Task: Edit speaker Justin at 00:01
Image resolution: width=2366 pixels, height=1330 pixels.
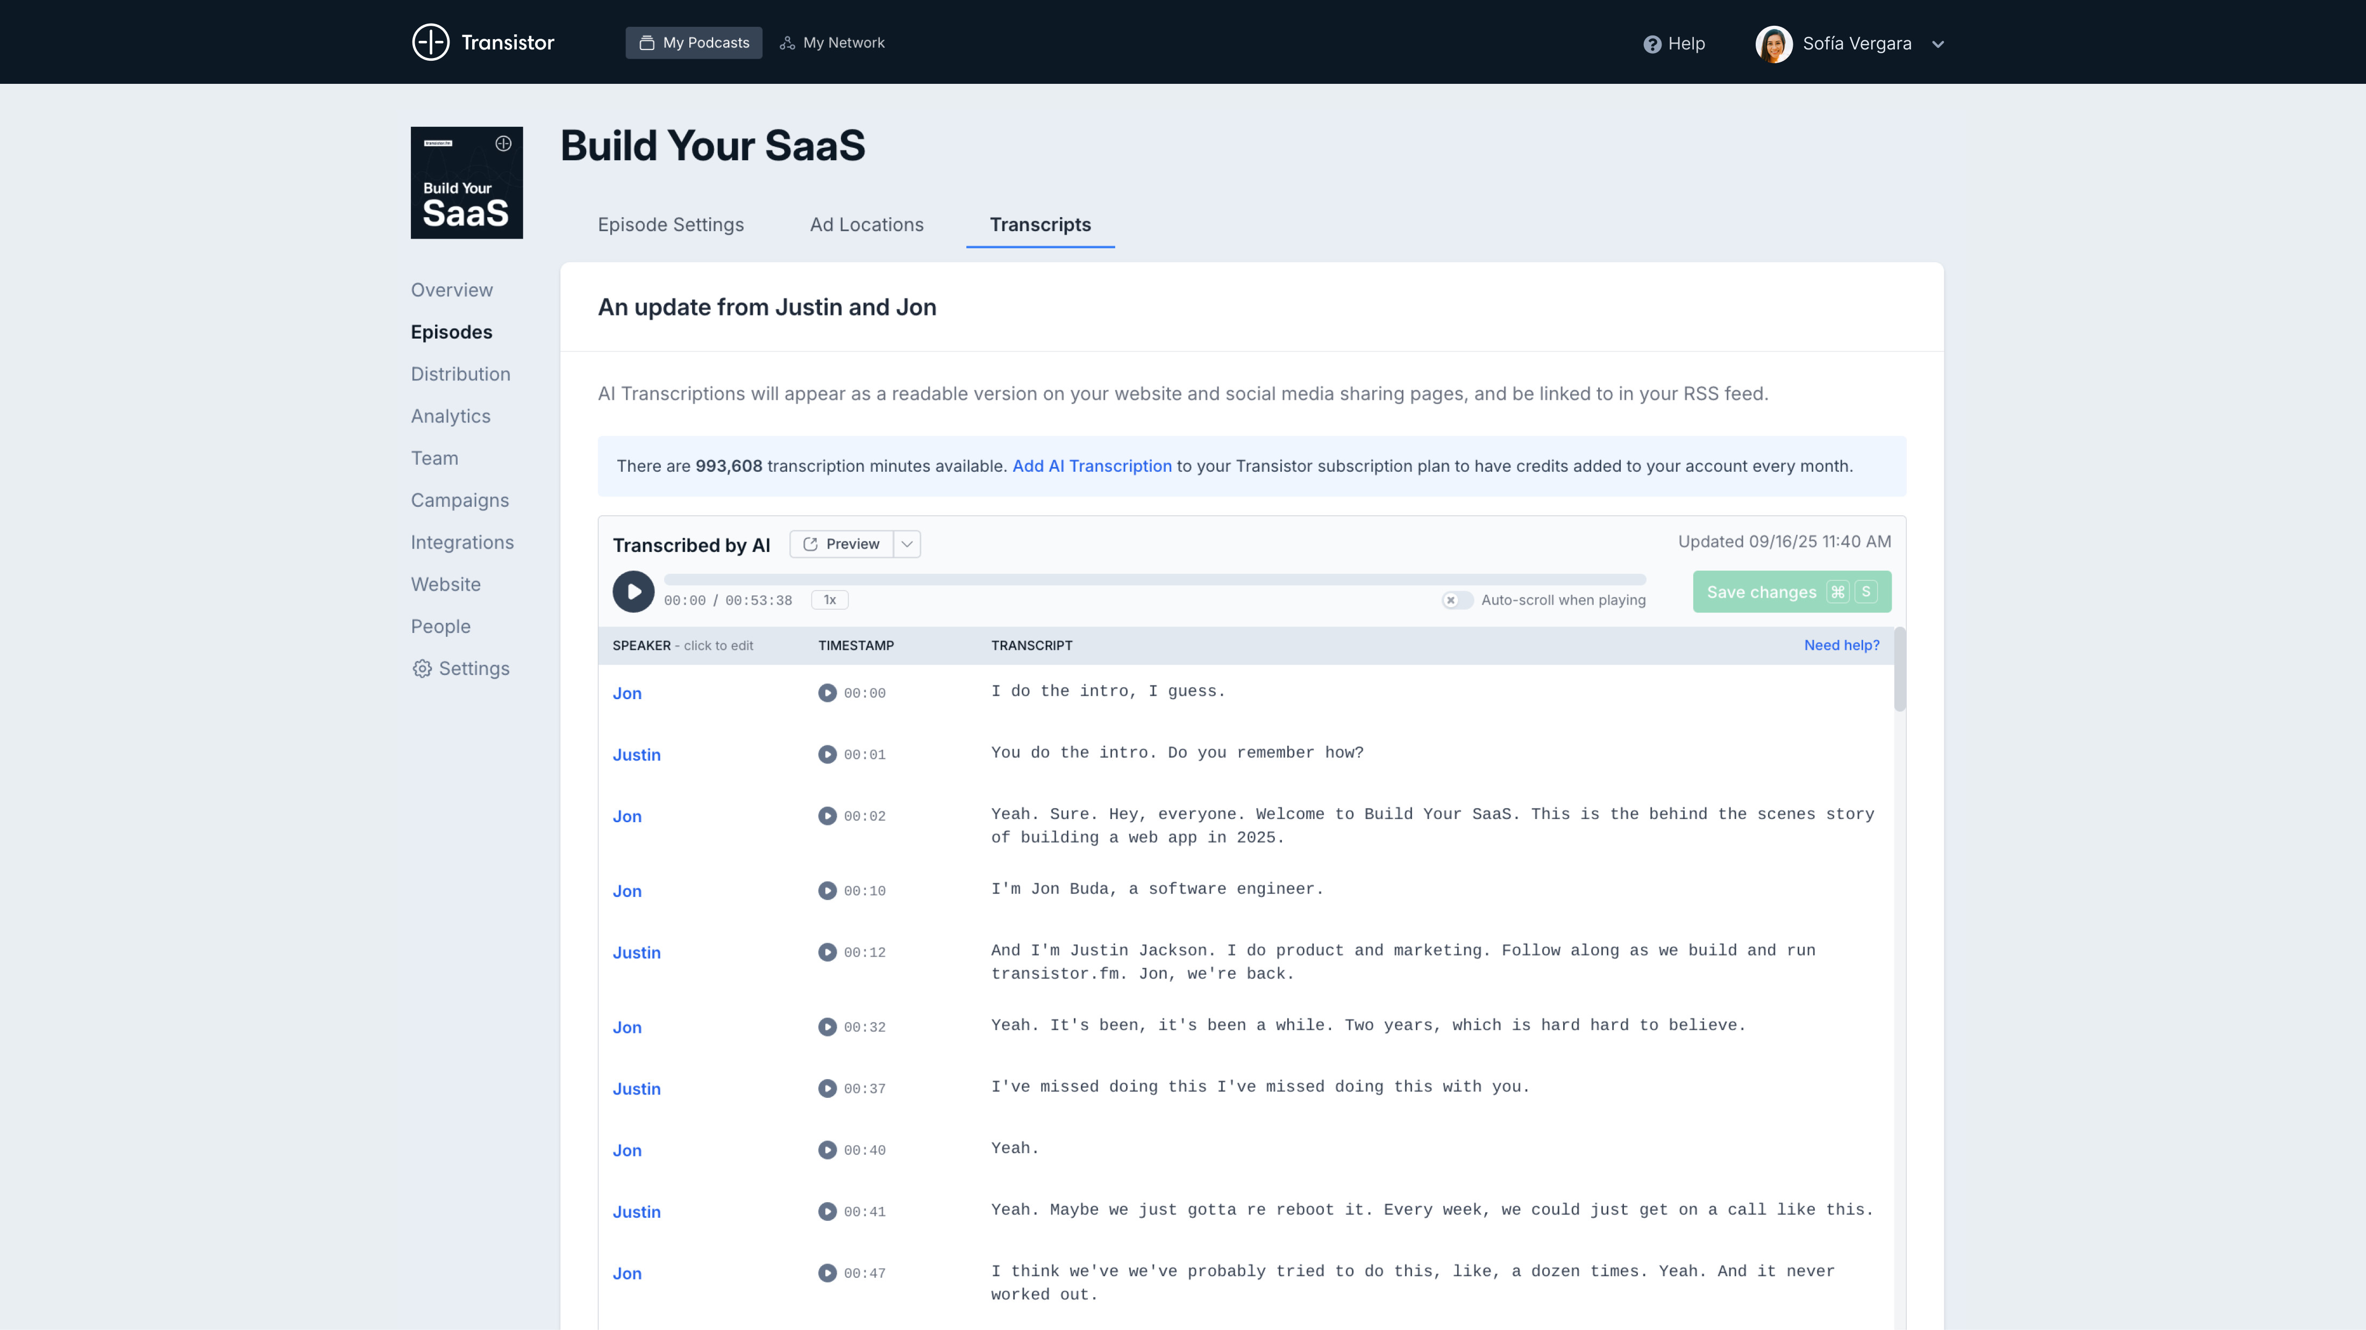Action: [x=637, y=756]
